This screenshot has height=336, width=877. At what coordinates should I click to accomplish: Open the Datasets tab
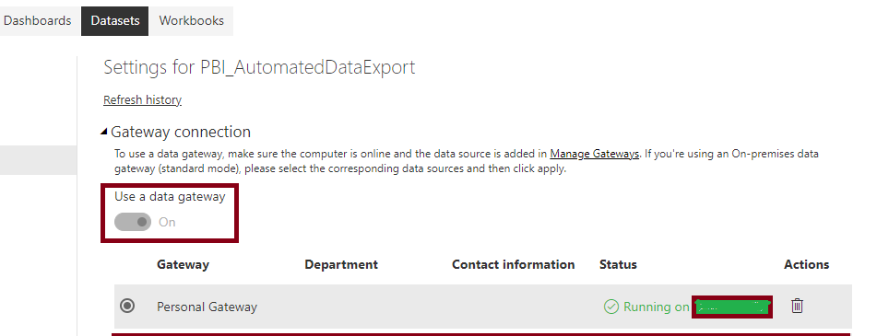point(114,20)
